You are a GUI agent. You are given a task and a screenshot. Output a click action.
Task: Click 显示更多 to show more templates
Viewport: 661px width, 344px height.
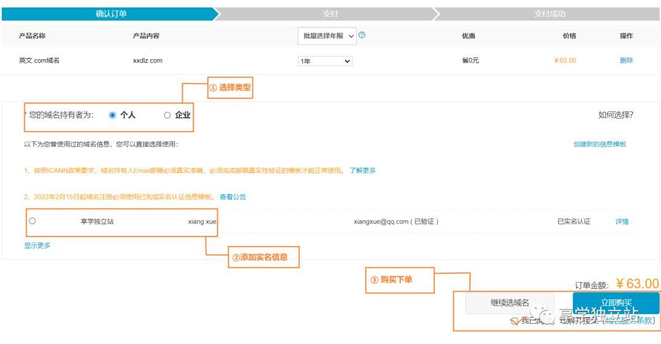[37, 245]
